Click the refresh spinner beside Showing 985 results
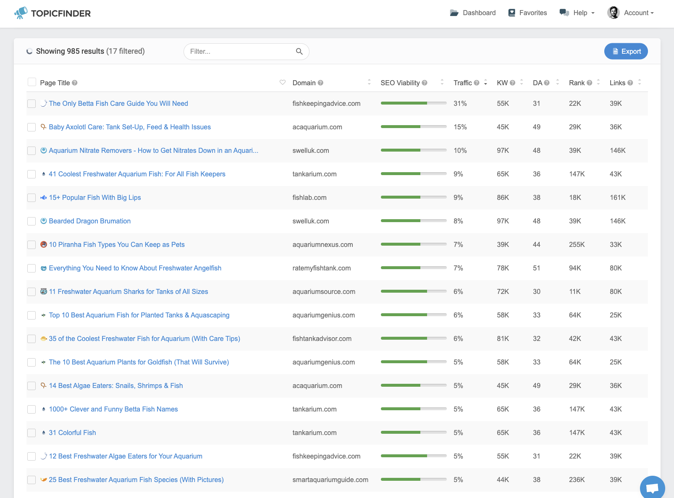674x498 pixels. pyautogui.click(x=29, y=51)
